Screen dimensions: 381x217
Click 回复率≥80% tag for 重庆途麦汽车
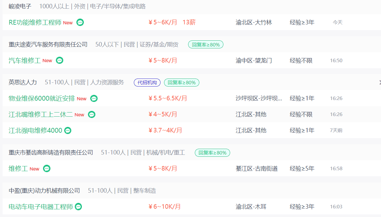coord(206,45)
